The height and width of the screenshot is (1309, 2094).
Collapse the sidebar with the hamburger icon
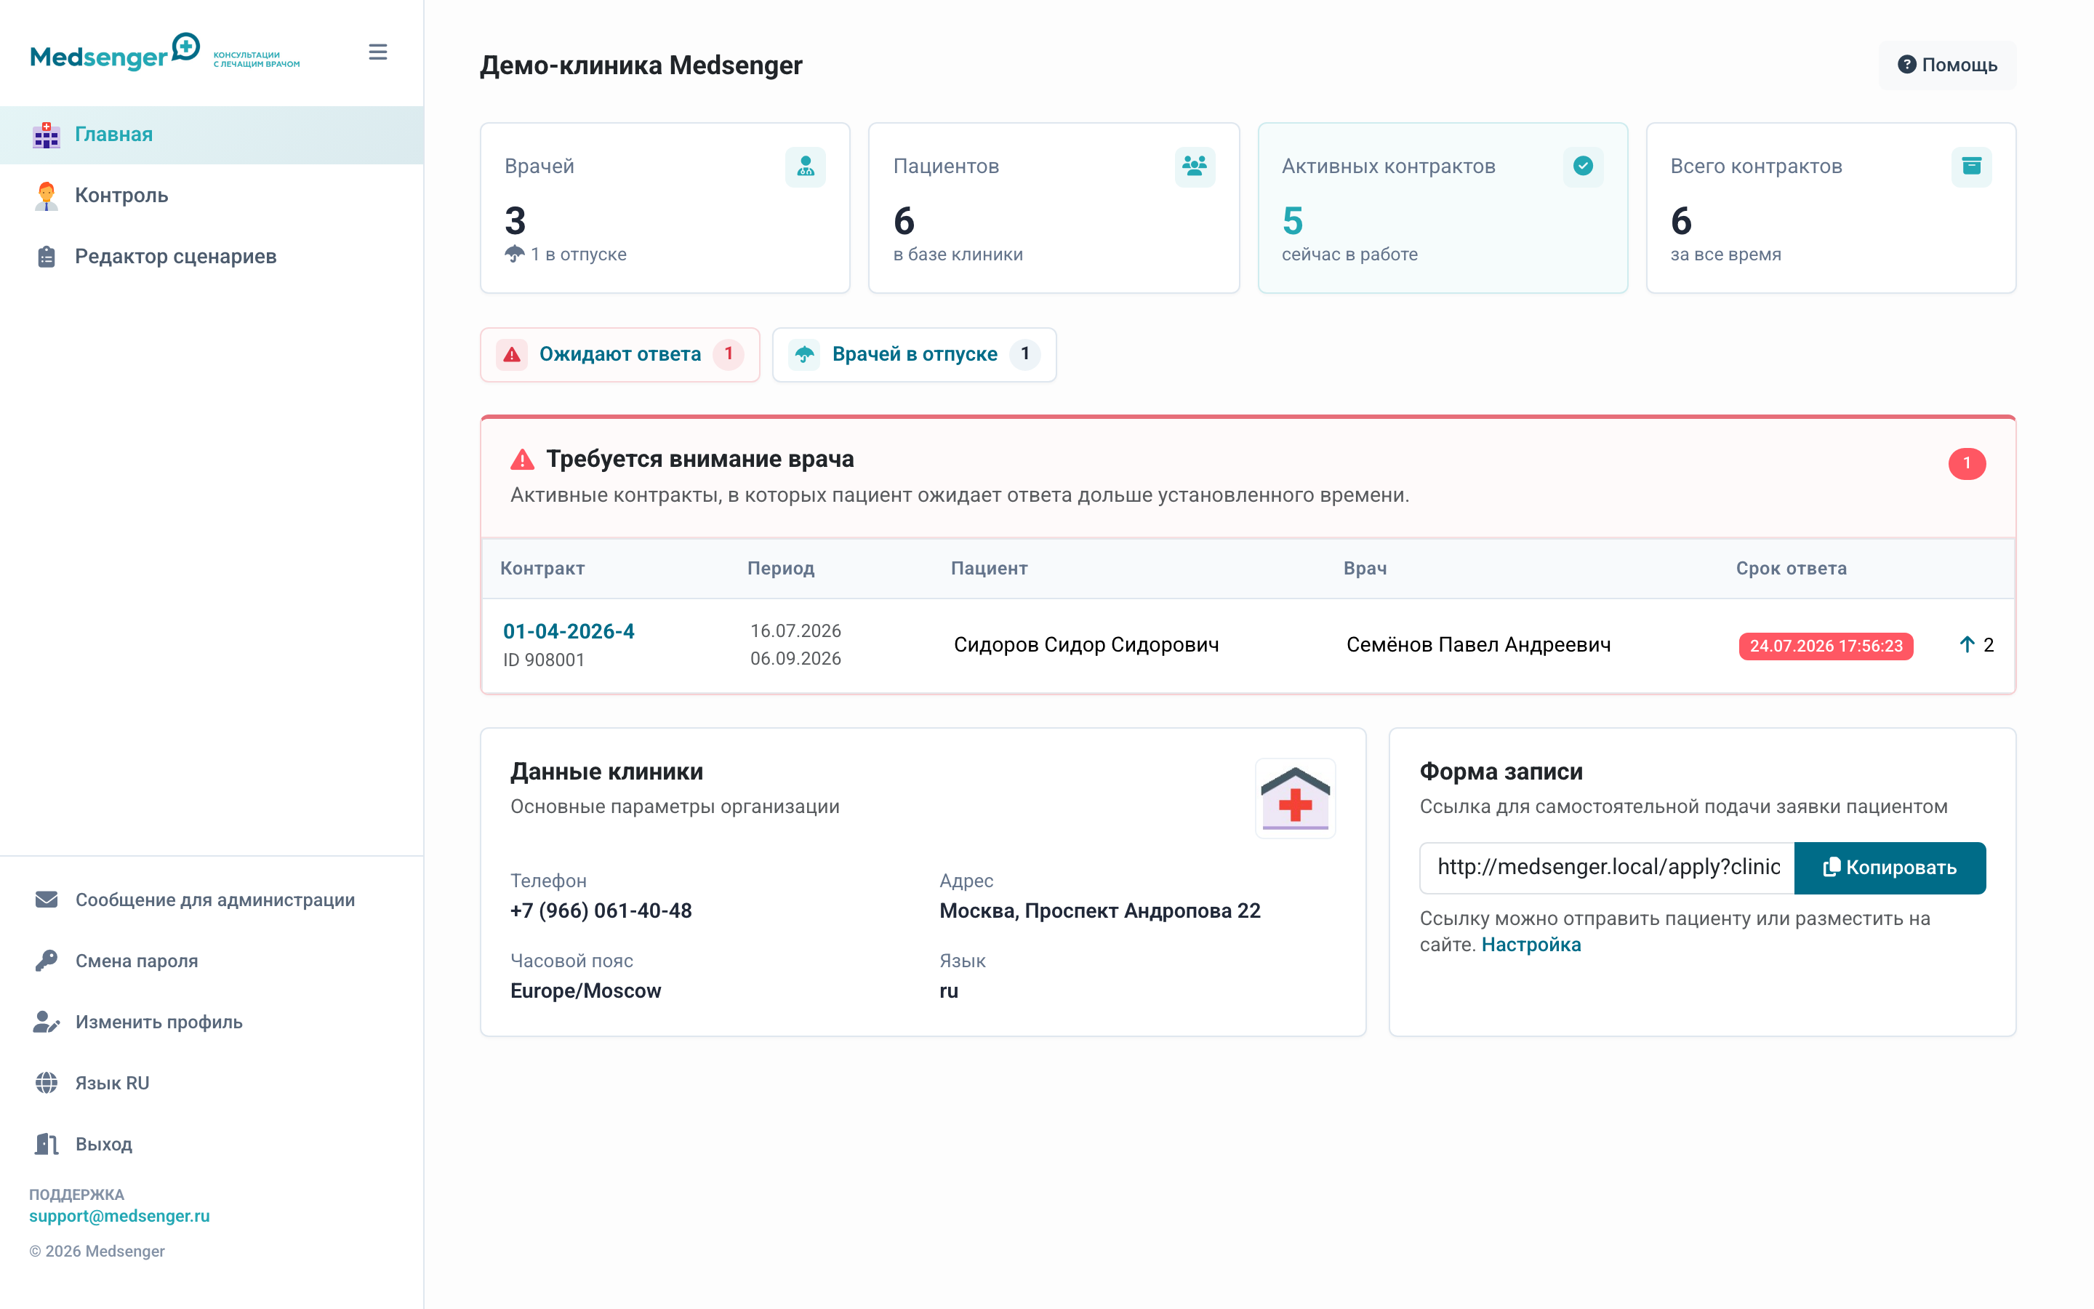378,52
